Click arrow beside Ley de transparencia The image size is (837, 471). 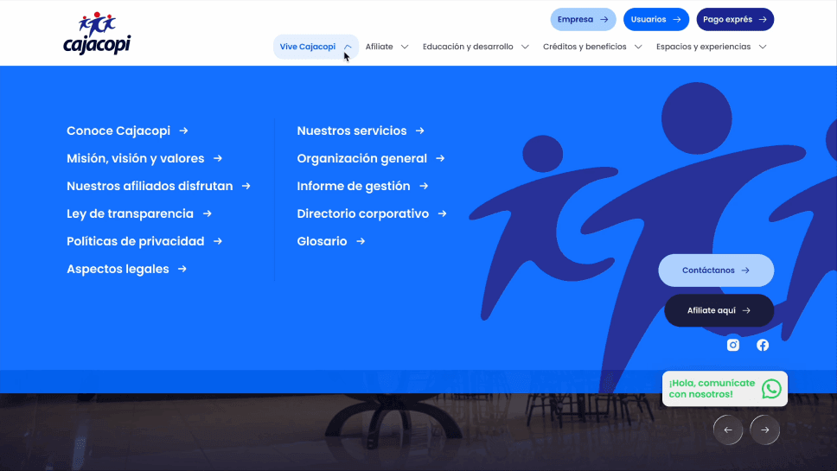[x=208, y=214]
